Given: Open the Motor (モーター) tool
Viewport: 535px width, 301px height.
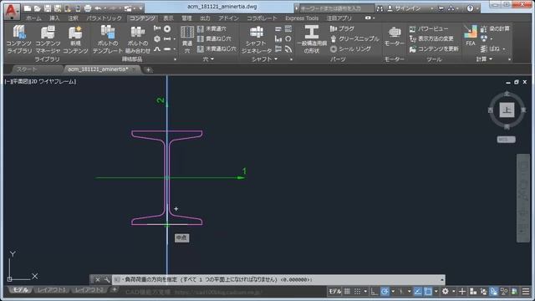Looking at the screenshot, I should coord(394,36).
